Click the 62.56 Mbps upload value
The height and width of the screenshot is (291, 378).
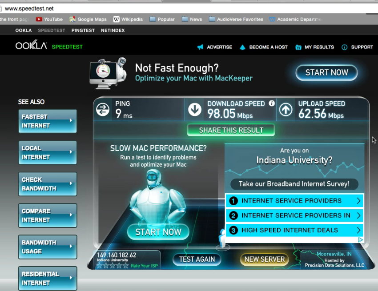coord(321,114)
